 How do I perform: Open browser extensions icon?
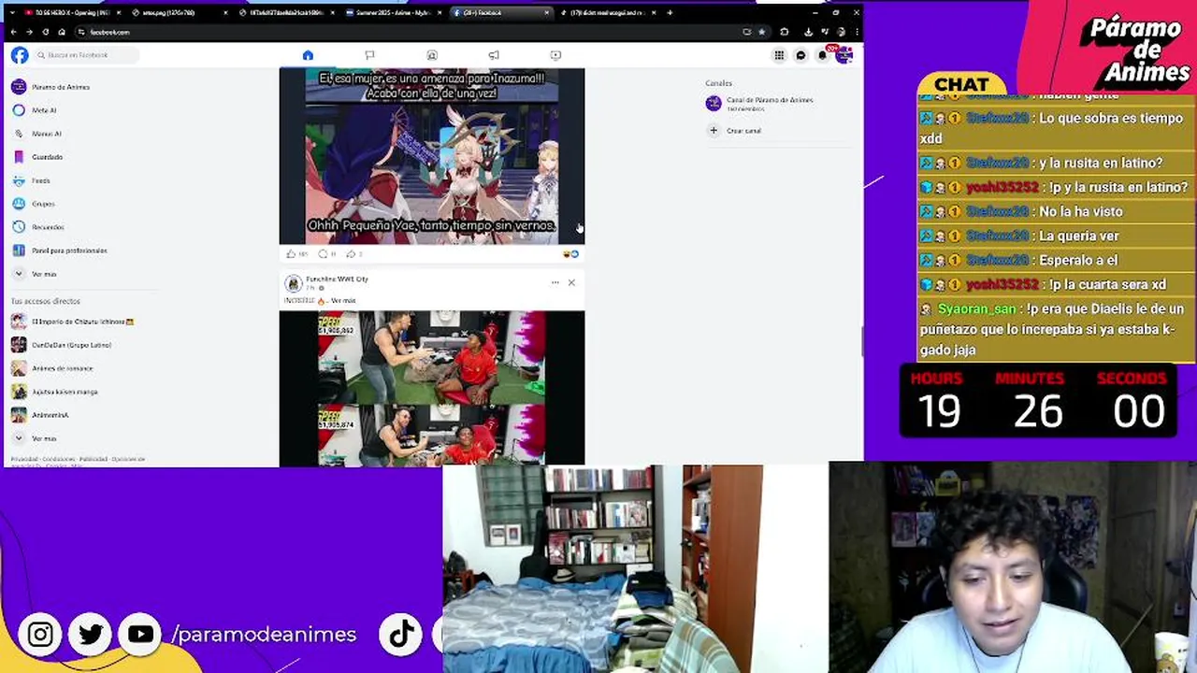click(785, 32)
